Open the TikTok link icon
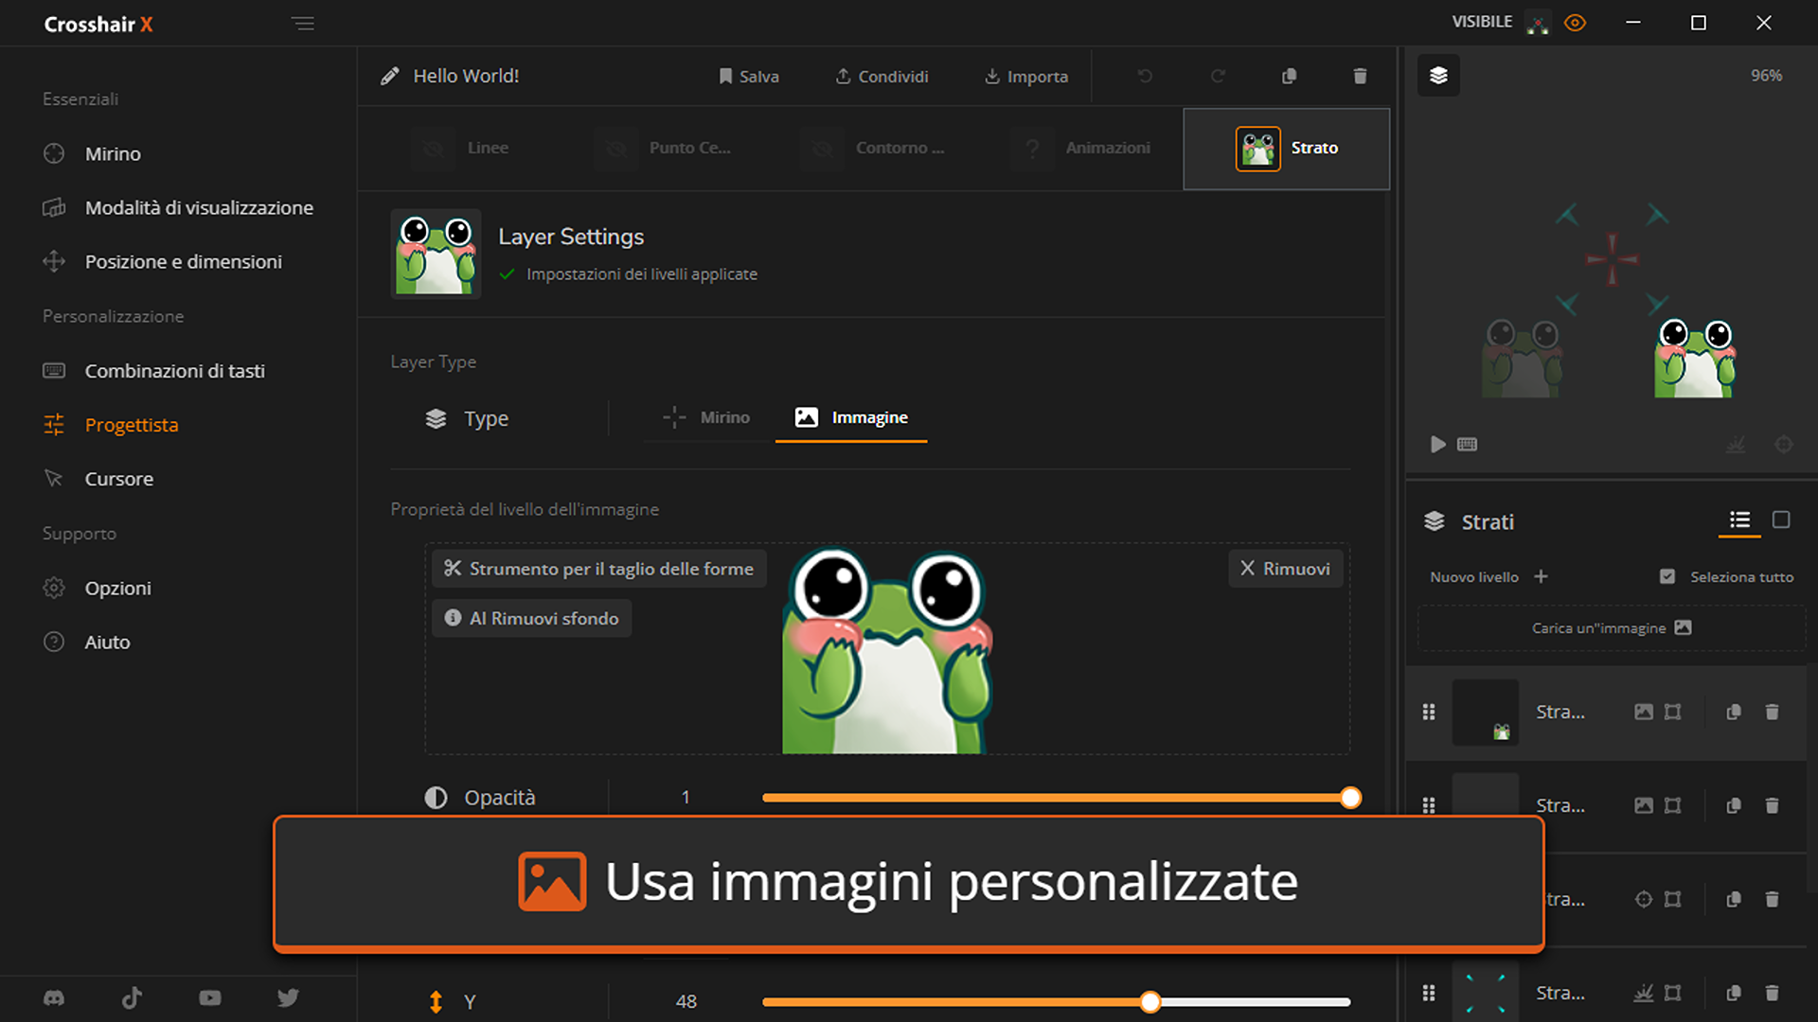Image resolution: width=1818 pixels, height=1022 pixels. [132, 997]
